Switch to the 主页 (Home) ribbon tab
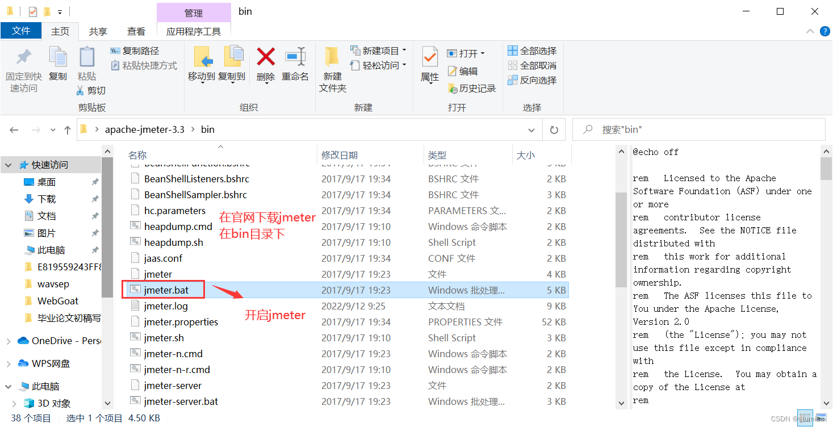This screenshot has height=427, width=833. tap(60, 31)
